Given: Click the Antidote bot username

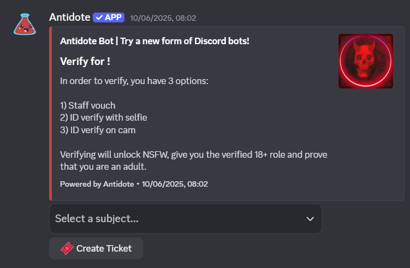Looking at the screenshot, I should 70,17.
